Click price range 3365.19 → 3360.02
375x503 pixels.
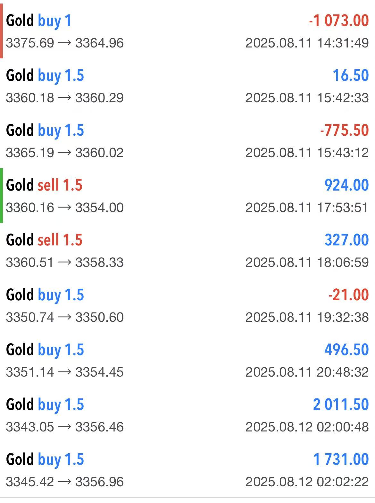point(65,153)
